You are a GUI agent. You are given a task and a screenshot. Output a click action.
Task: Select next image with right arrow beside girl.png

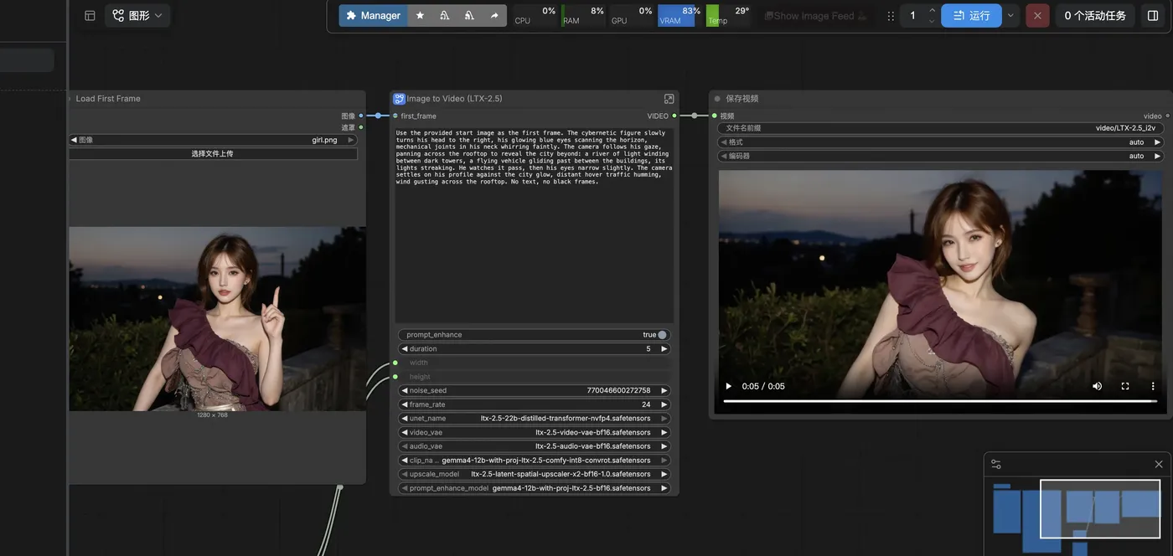coord(351,140)
